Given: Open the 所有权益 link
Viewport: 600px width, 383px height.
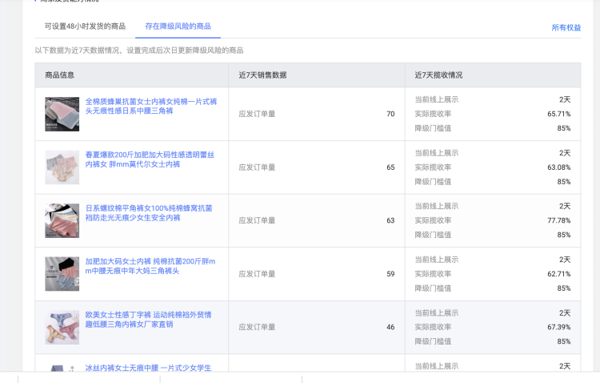Looking at the screenshot, I should (x=566, y=28).
